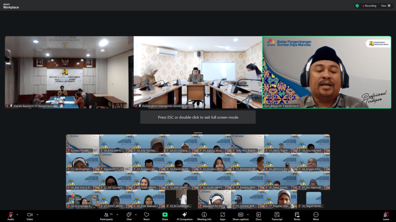
Task: Open the Chat panel
Action: click(129, 215)
